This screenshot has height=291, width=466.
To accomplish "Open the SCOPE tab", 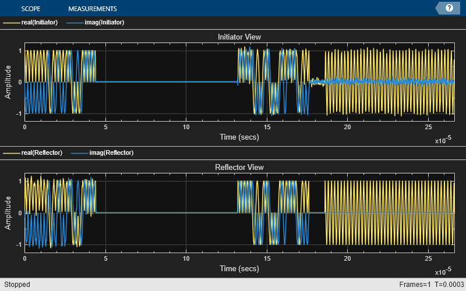I will [31, 9].
